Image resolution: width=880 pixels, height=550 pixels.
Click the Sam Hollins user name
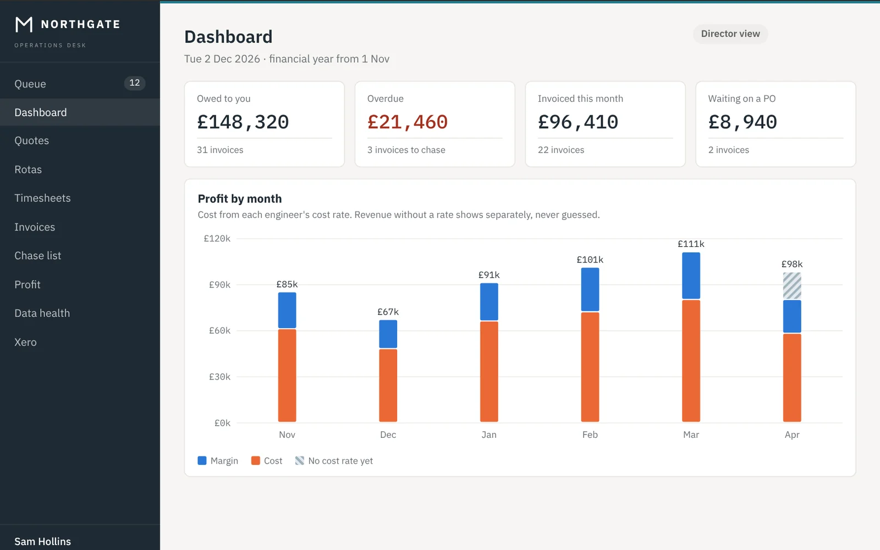click(43, 541)
